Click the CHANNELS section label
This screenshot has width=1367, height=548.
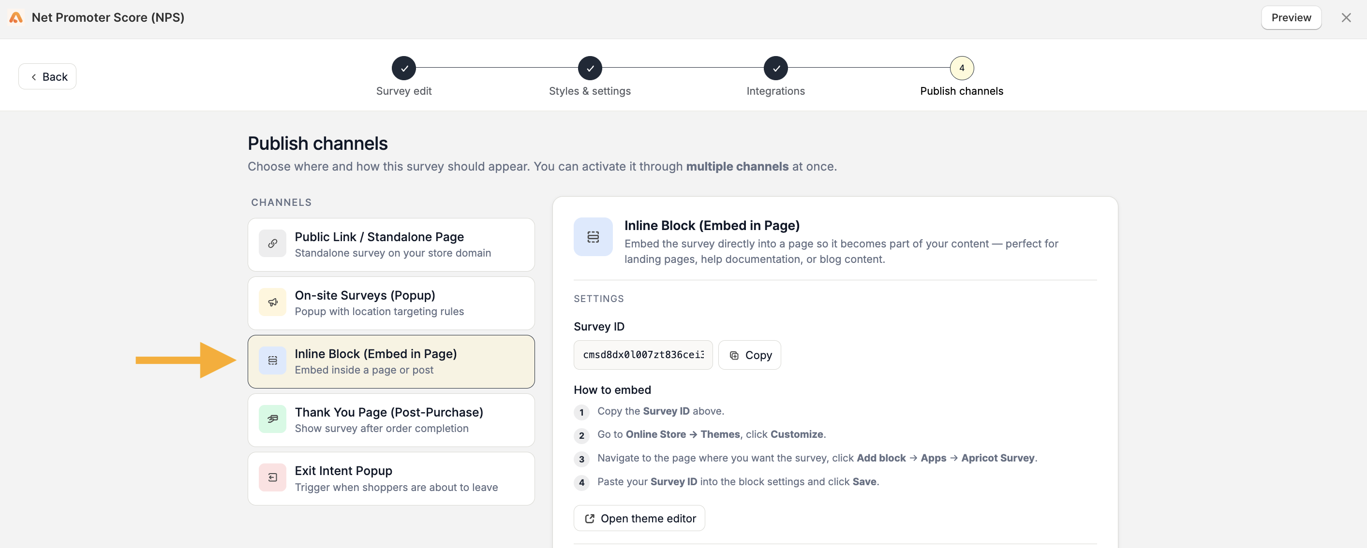pyautogui.click(x=281, y=202)
